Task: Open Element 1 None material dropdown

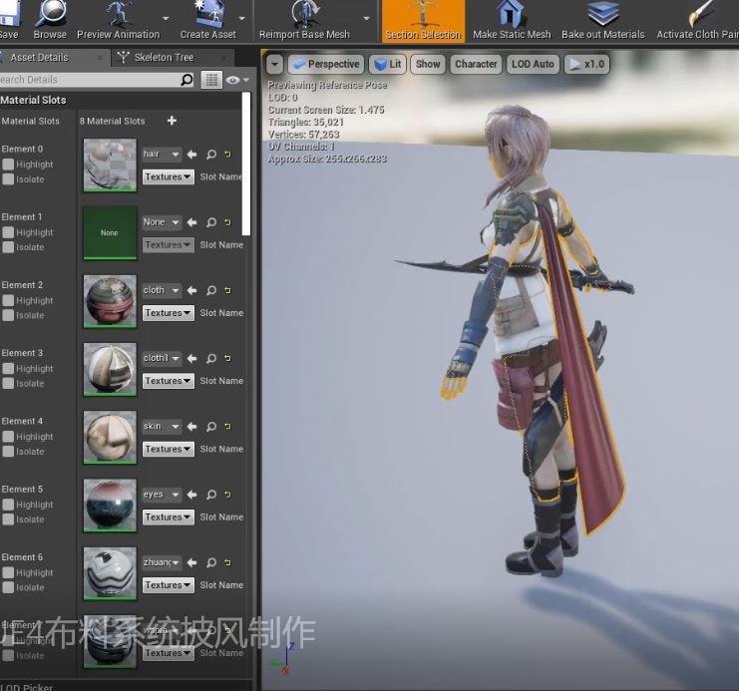Action: point(162,222)
